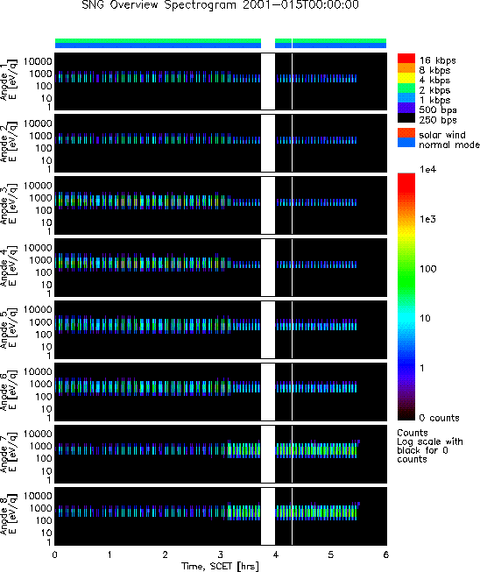This screenshot has height=572, width=480.
Task: Pick the 500 bps purple legend swatch
Action: (406, 108)
